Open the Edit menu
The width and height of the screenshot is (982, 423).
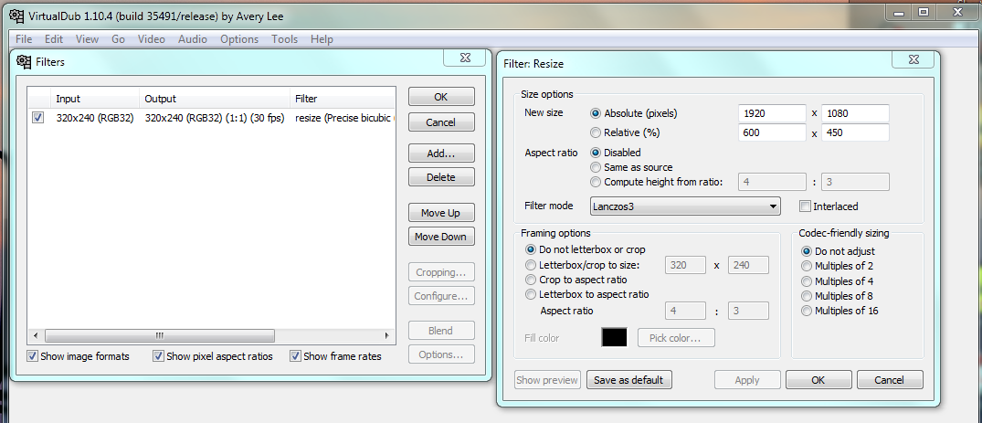[54, 39]
